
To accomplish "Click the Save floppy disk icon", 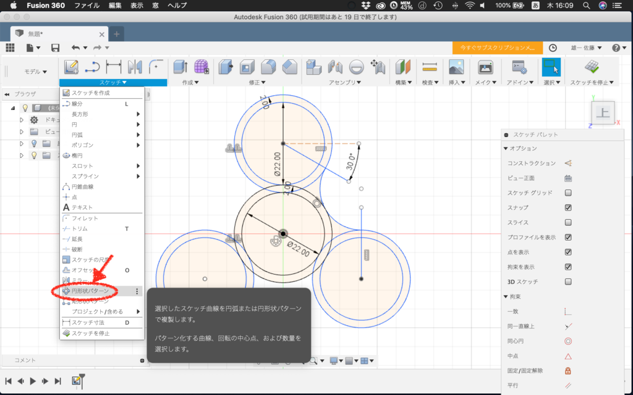I will [x=55, y=48].
